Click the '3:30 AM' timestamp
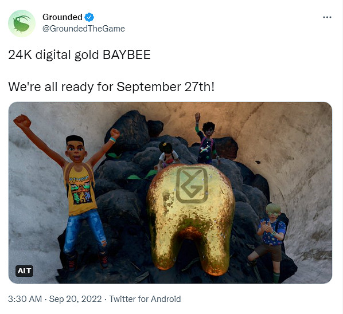 click(25, 299)
